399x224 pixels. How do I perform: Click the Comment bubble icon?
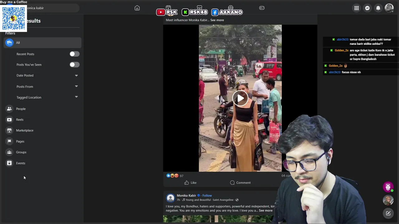pos(232,183)
